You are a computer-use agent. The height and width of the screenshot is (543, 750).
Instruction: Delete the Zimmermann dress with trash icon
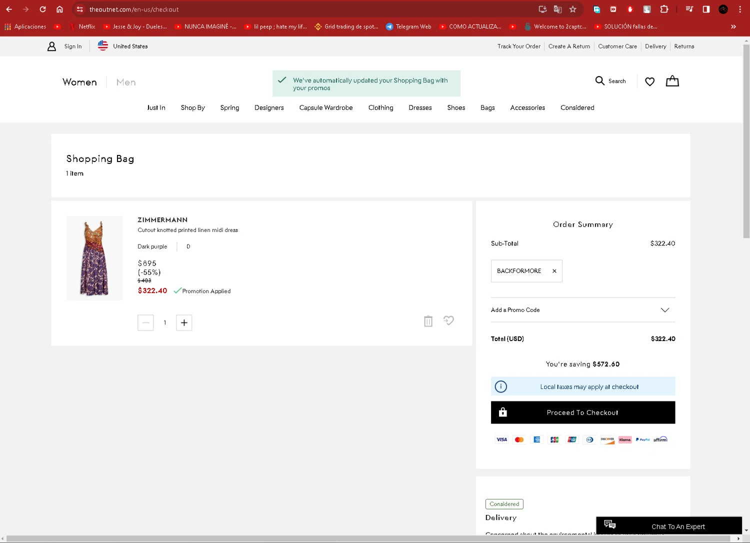(x=428, y=321)
